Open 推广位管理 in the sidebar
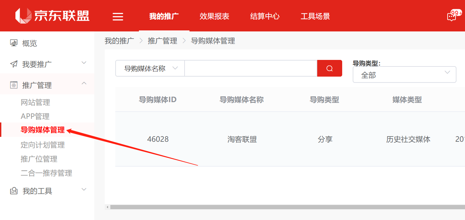Image resolution: width=465 pixels, height=220 pixels. [x=39, y=159]
